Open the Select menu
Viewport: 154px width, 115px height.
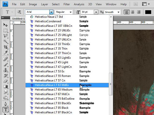point(56,4)
